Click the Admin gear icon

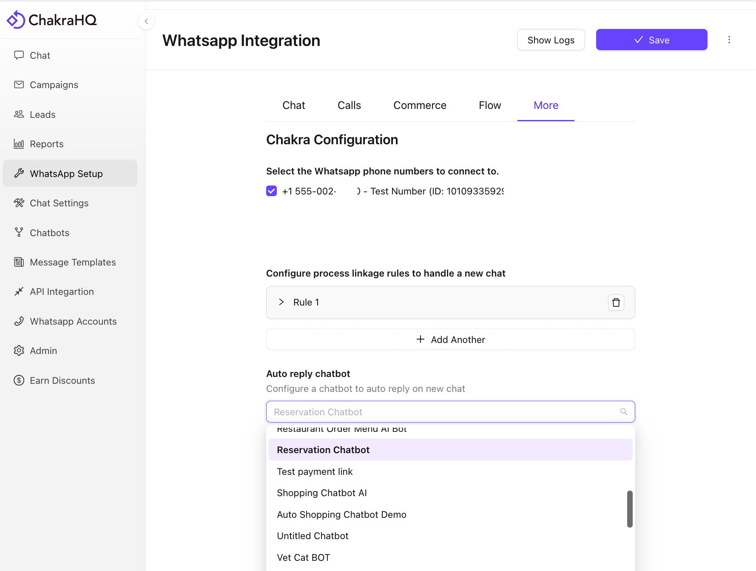click(x=19, y=351)
